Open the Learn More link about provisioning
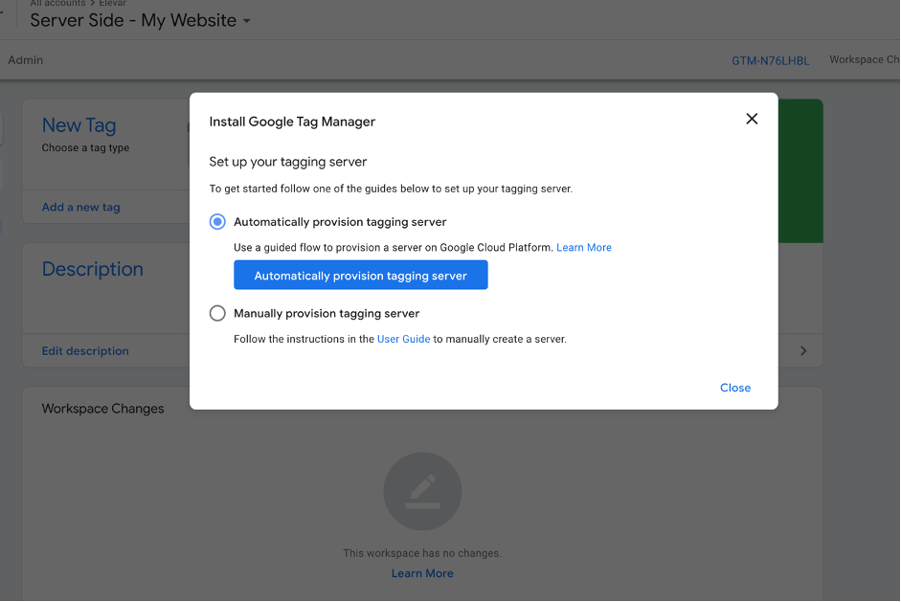Viewport: 901px width, 602px height. [x=583, y=247]
